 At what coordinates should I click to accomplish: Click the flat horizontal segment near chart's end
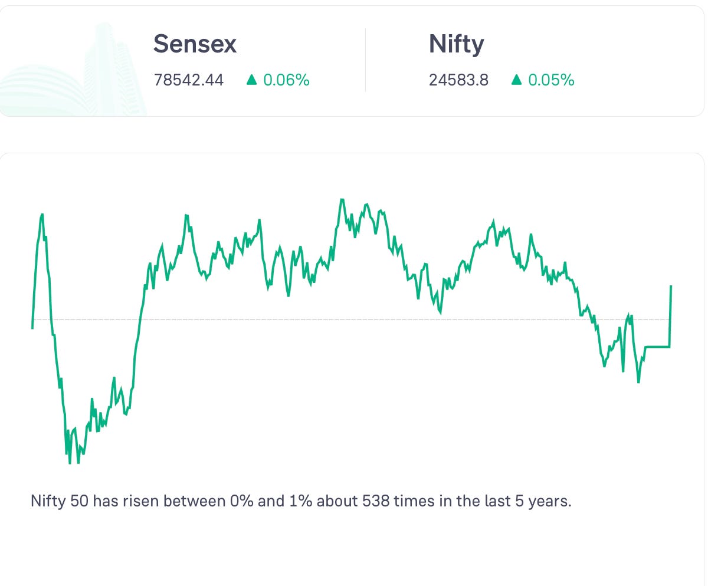pos(657,347)
